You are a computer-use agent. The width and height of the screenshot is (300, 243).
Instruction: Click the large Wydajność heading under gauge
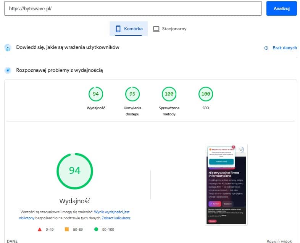point(75,201)
